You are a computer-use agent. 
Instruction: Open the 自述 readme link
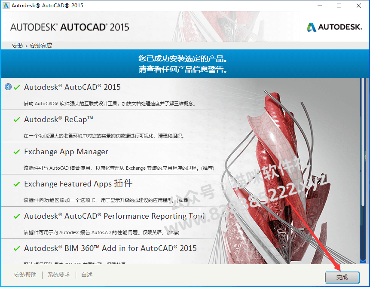(x=87, y=275)
